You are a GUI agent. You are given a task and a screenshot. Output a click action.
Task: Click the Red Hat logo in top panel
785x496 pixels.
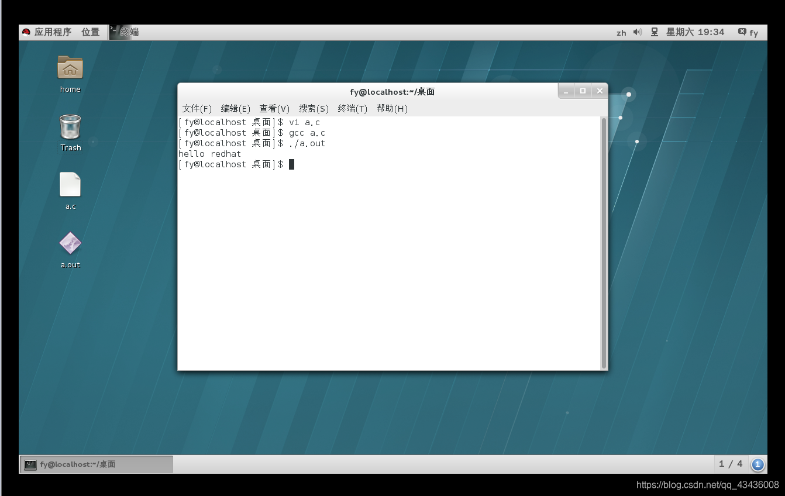pos(26,32)
